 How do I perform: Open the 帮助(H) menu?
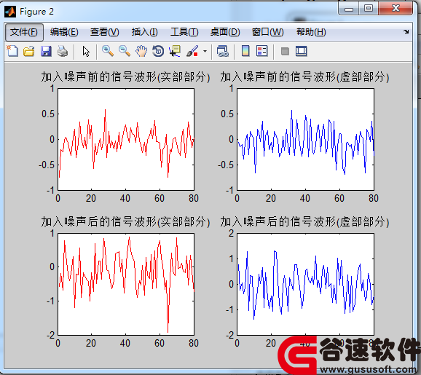tap(311, 32)
